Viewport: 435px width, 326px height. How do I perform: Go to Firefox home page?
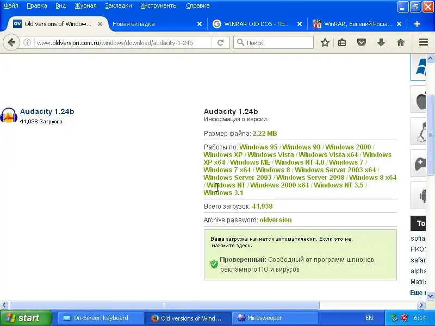tap(401, 43)
